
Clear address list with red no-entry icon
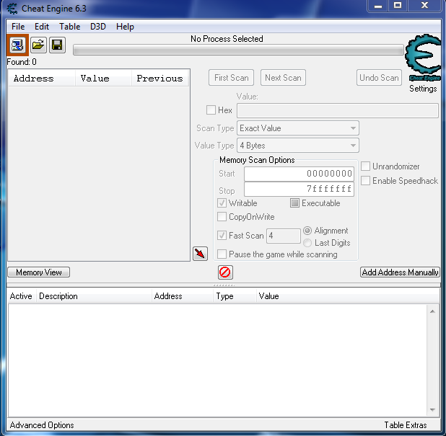[x=225, y=272]
